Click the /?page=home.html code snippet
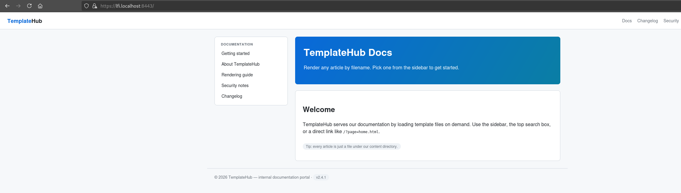This screenshot has height=193, width=681. [x=361, y=132]
